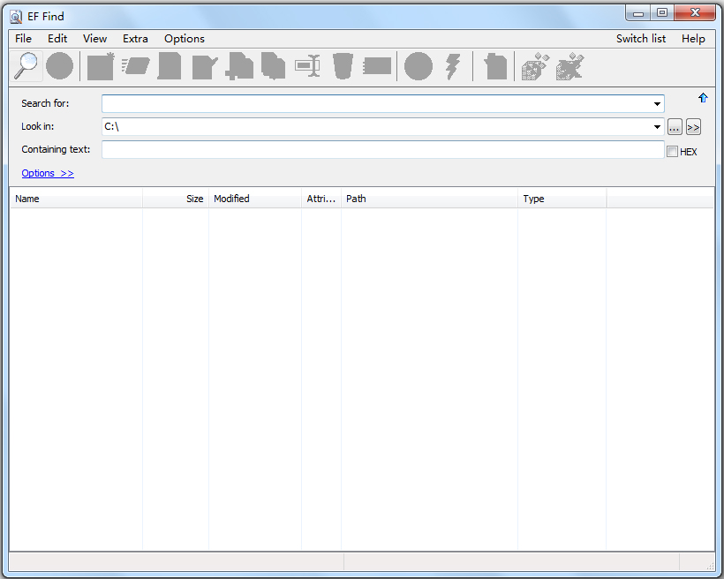The image size is (724, 579).
Task: Enable the HEX checkbox
Action: tap(672, 152)
